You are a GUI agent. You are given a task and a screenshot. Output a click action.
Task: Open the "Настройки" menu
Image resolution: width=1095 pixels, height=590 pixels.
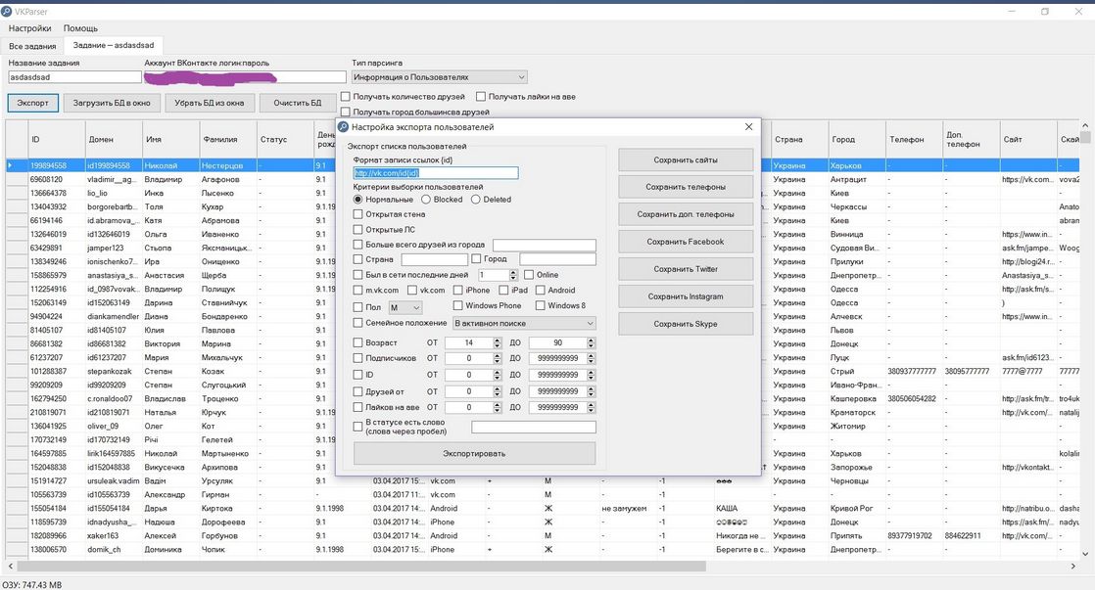pyautogui.click(x=29, y=28)
